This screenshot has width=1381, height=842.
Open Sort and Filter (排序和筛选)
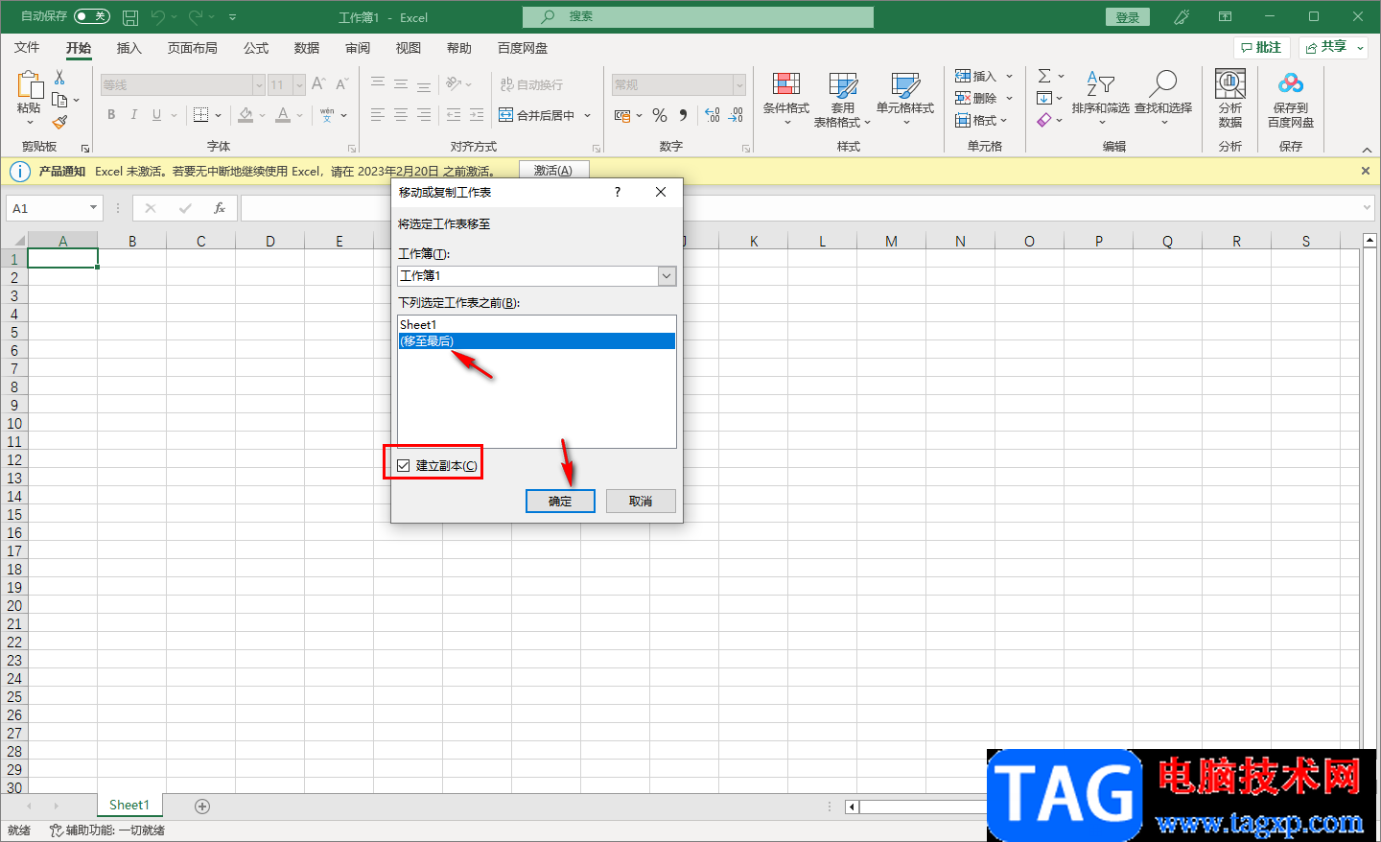click(1100, 98)
